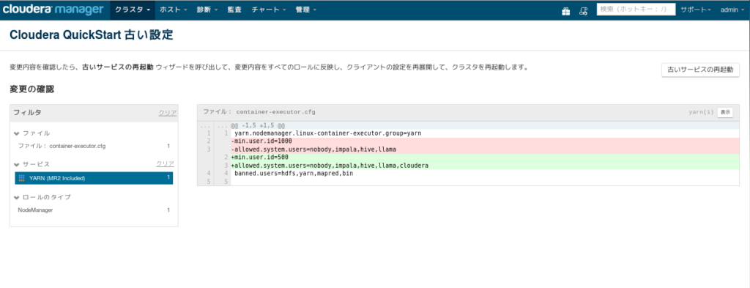Open the 監査 menu item
Screen dimensions: 750x288
point(234,10)
